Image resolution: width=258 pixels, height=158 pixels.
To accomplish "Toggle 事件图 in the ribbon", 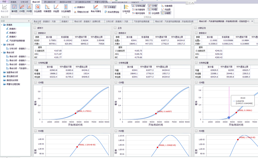I will 15,9.
